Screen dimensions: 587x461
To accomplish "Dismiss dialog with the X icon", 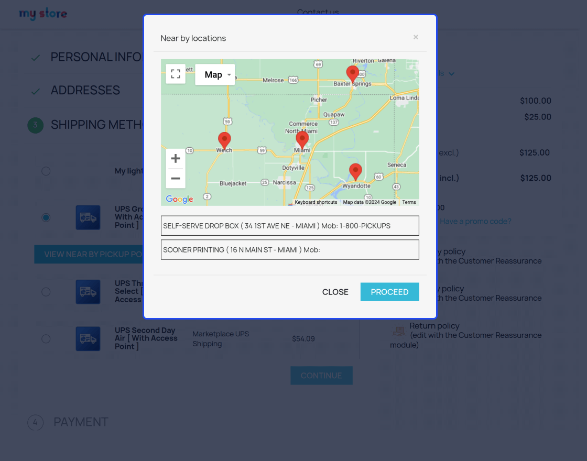I will [416, 37].
